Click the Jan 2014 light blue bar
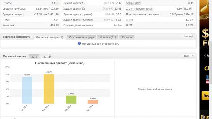This screenshot has height=119, width=212. click(27, 90)
